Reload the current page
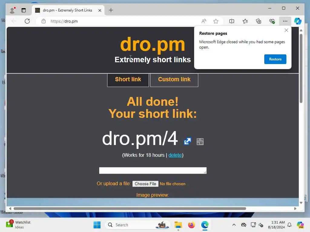Screen dimensions: 310x232 tap(27, 21)
